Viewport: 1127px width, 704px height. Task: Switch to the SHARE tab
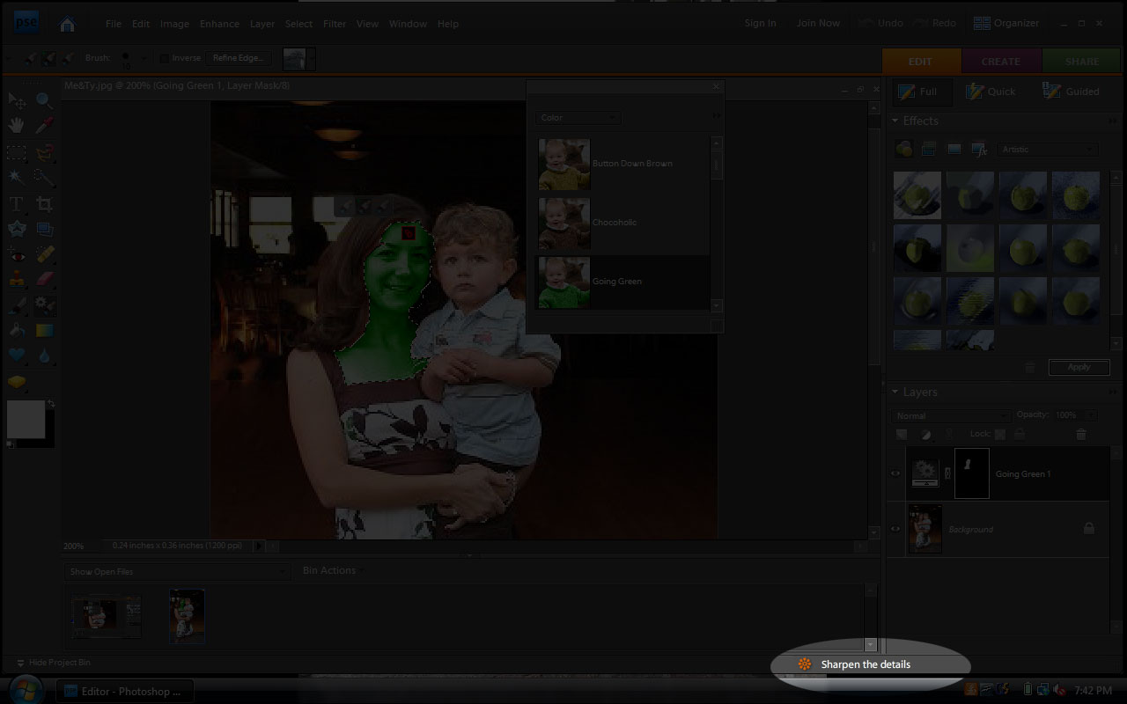(x=1082, y=62)
